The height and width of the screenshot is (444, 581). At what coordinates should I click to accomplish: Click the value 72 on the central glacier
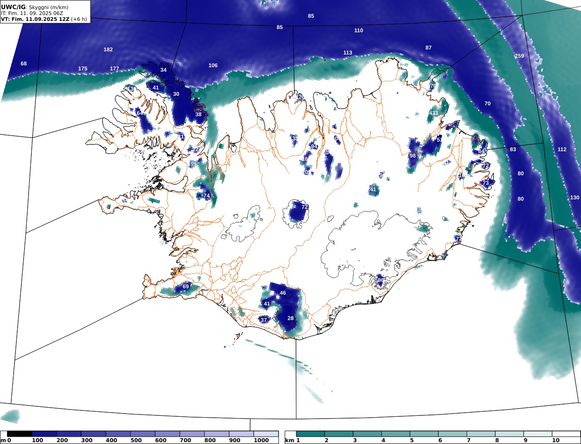click(x=305, y=207)
